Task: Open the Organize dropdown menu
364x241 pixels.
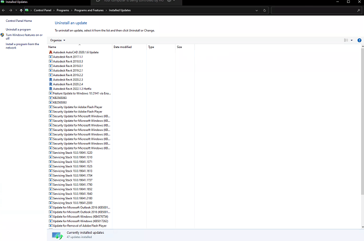Action: (58, 40)
